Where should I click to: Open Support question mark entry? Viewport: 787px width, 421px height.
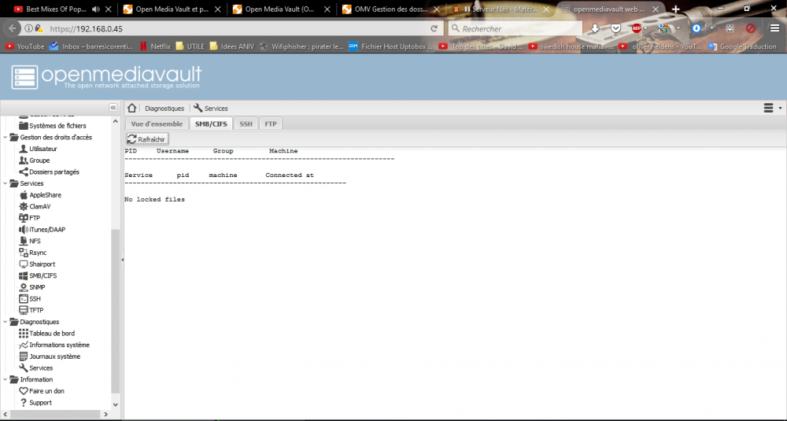tap(35, 402)
